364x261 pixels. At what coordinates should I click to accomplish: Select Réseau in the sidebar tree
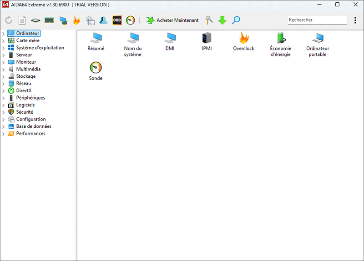(x=24, y=83)
